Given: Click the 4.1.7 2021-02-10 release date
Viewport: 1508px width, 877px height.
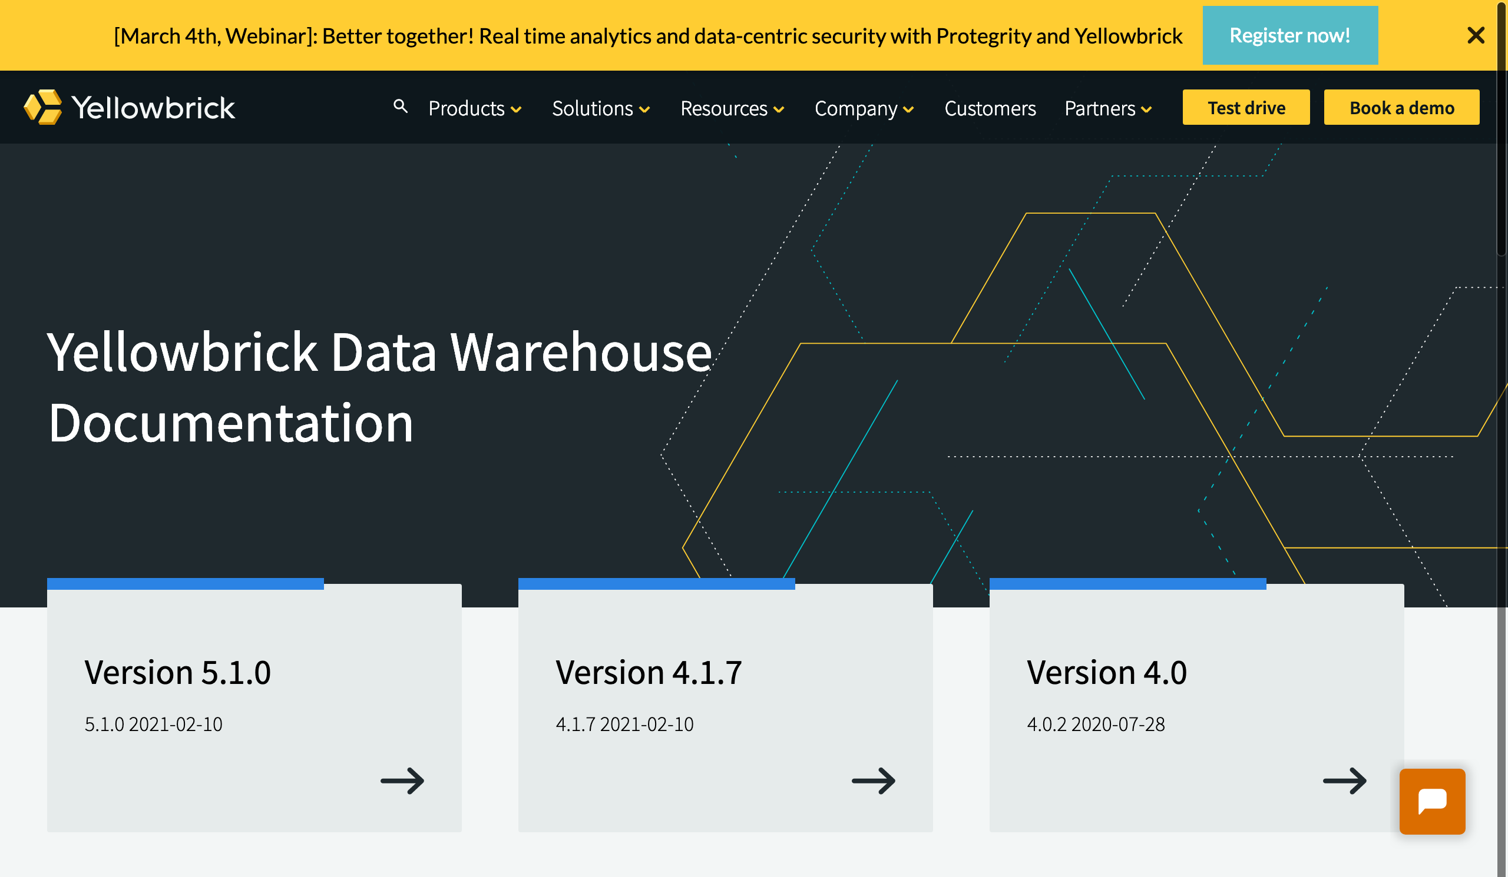Looking at the screenshot, I should pos(625,724).
